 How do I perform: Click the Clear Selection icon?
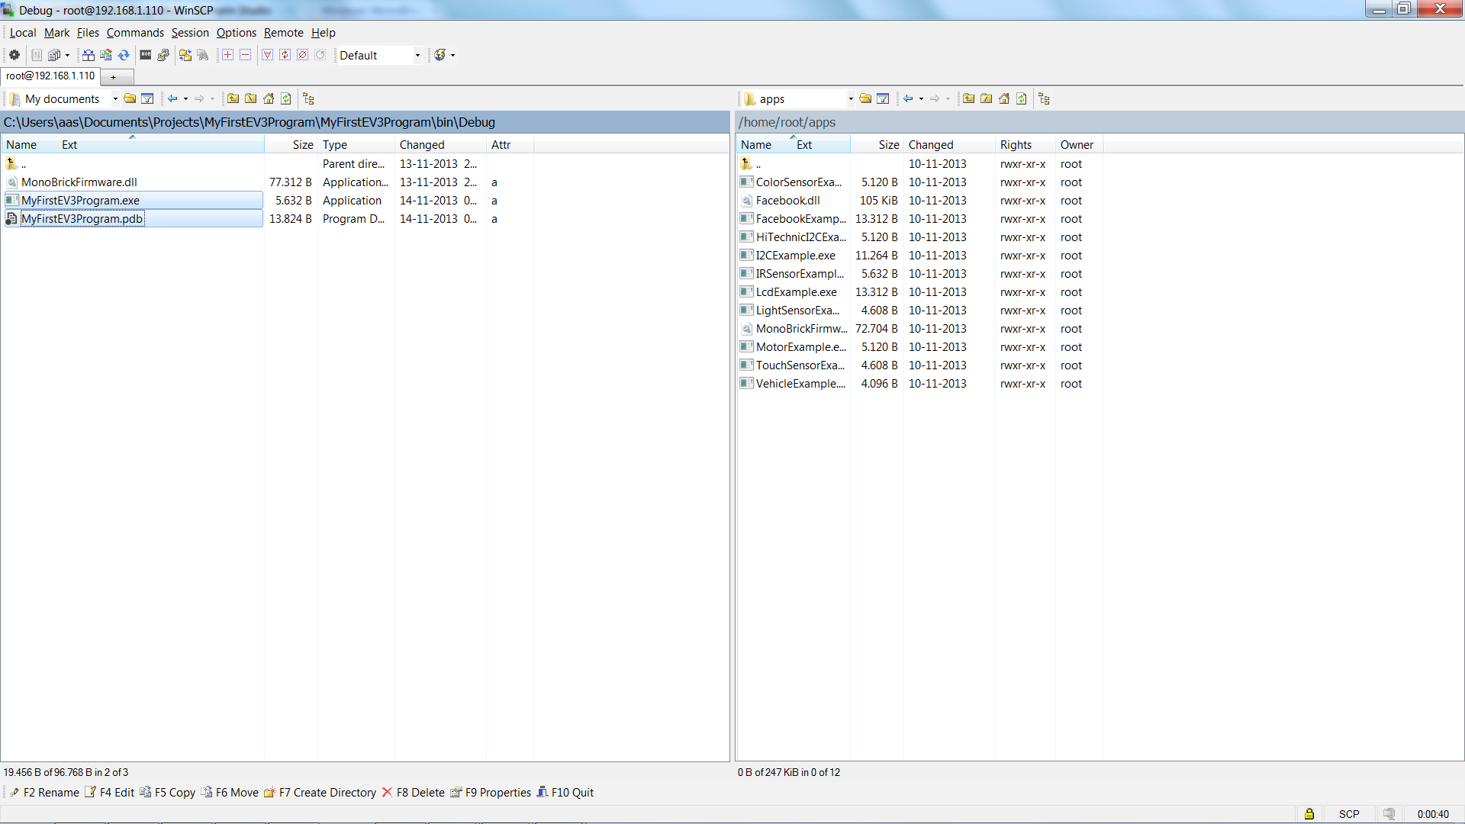[x=303, y=55]
